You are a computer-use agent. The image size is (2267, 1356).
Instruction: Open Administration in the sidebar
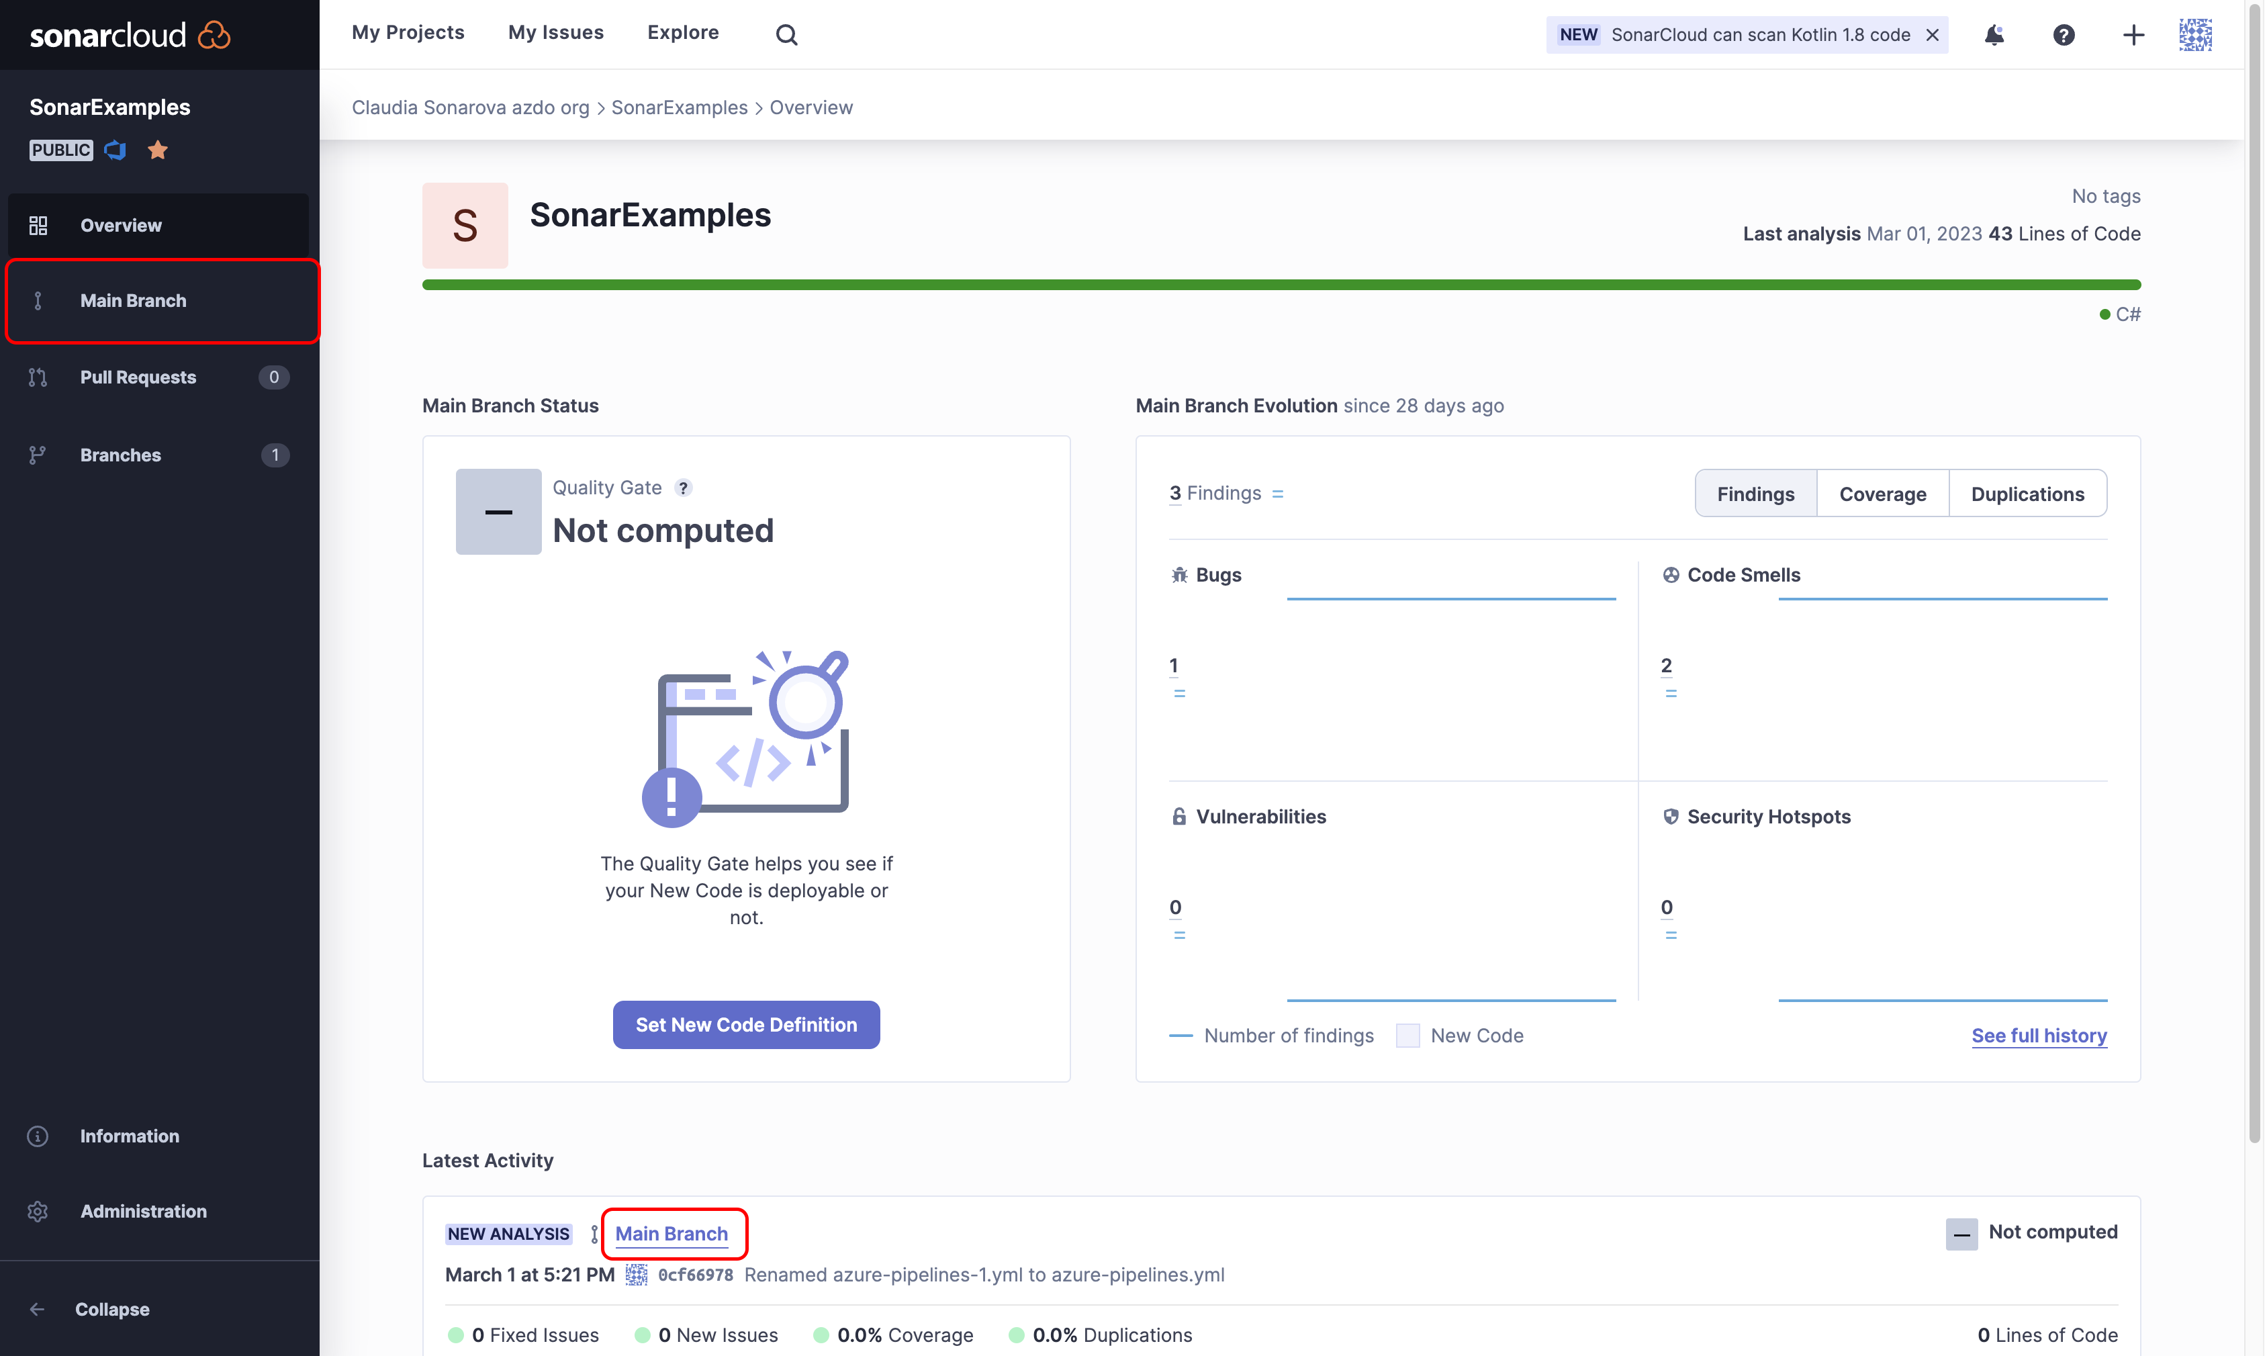[x=159, y=1211]
